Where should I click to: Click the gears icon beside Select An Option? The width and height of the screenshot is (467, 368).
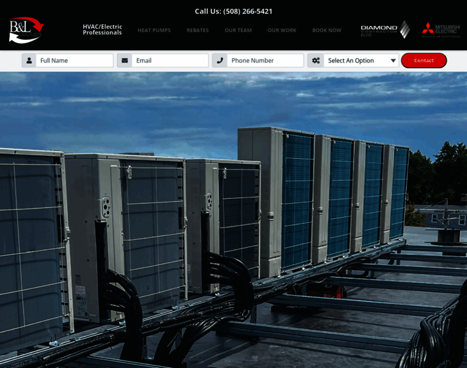(316, 61)
